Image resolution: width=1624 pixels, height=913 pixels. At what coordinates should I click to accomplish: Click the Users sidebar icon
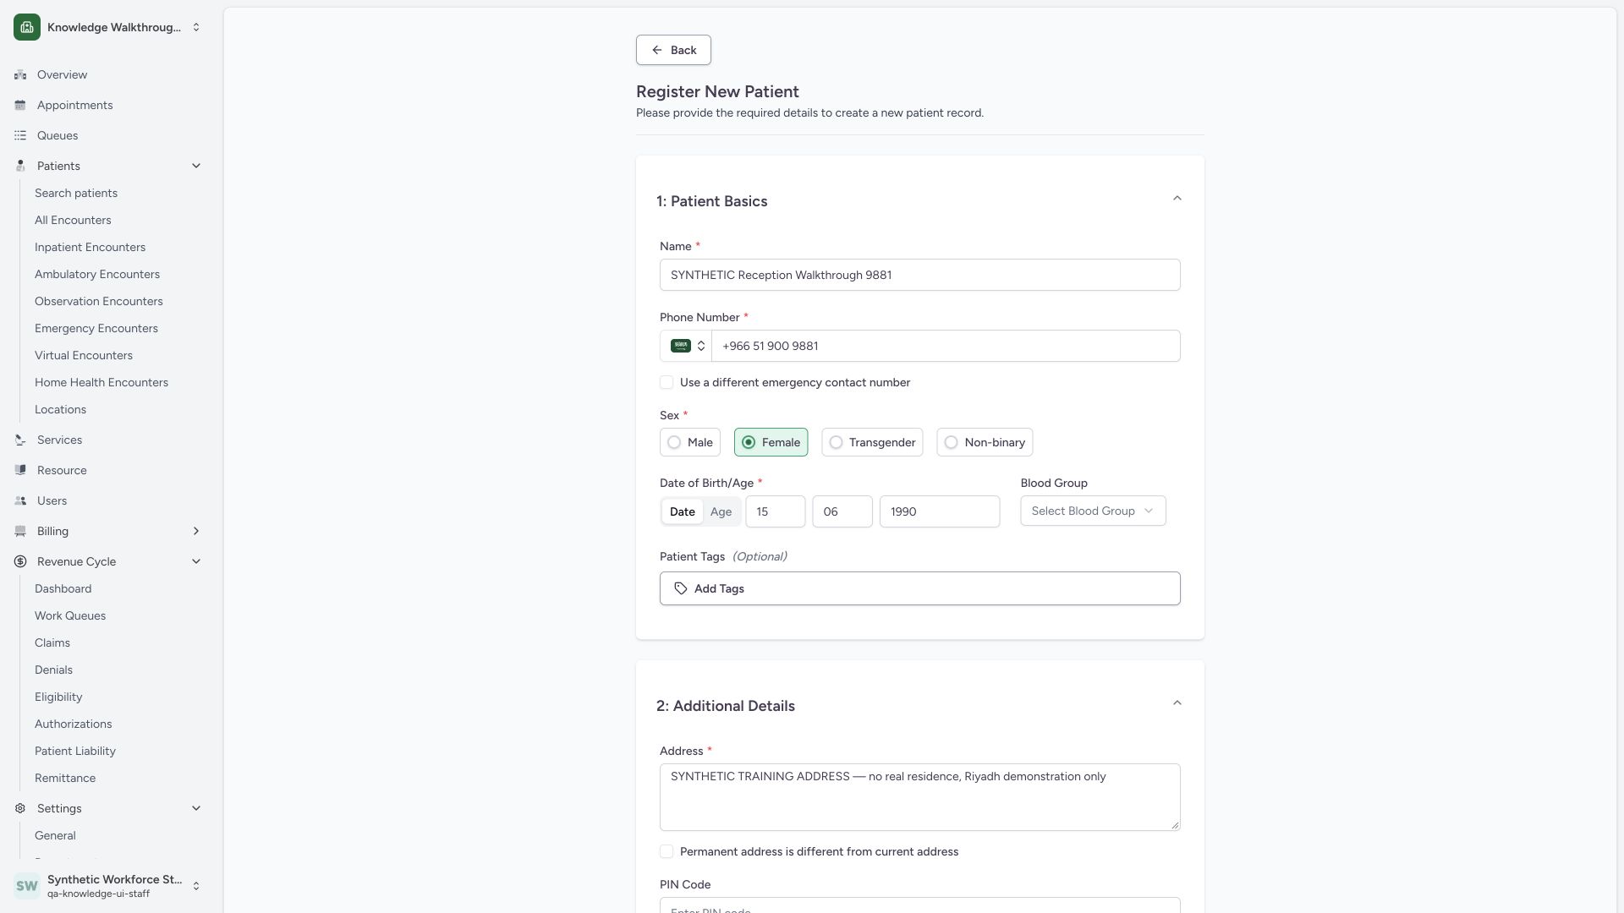pos(20,500)
